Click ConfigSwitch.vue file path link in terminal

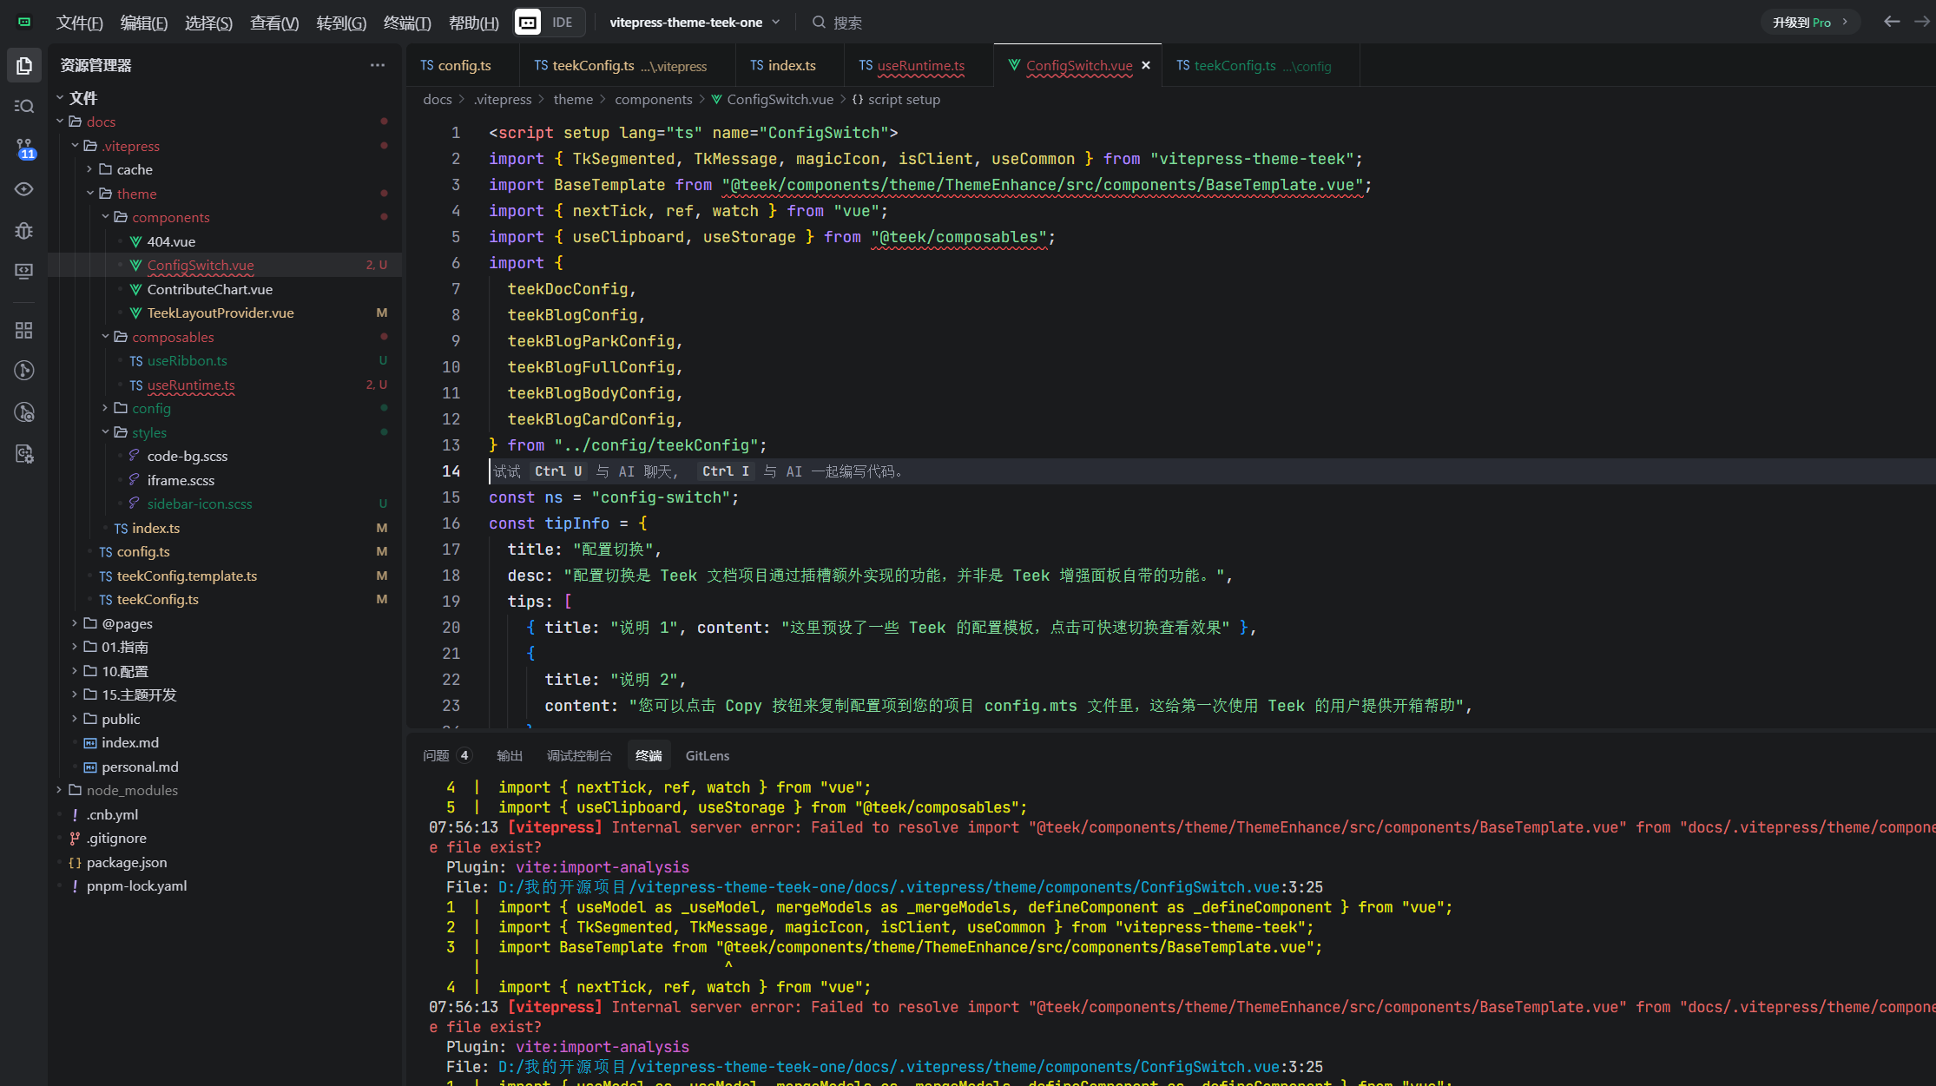(x=910, y=887)
